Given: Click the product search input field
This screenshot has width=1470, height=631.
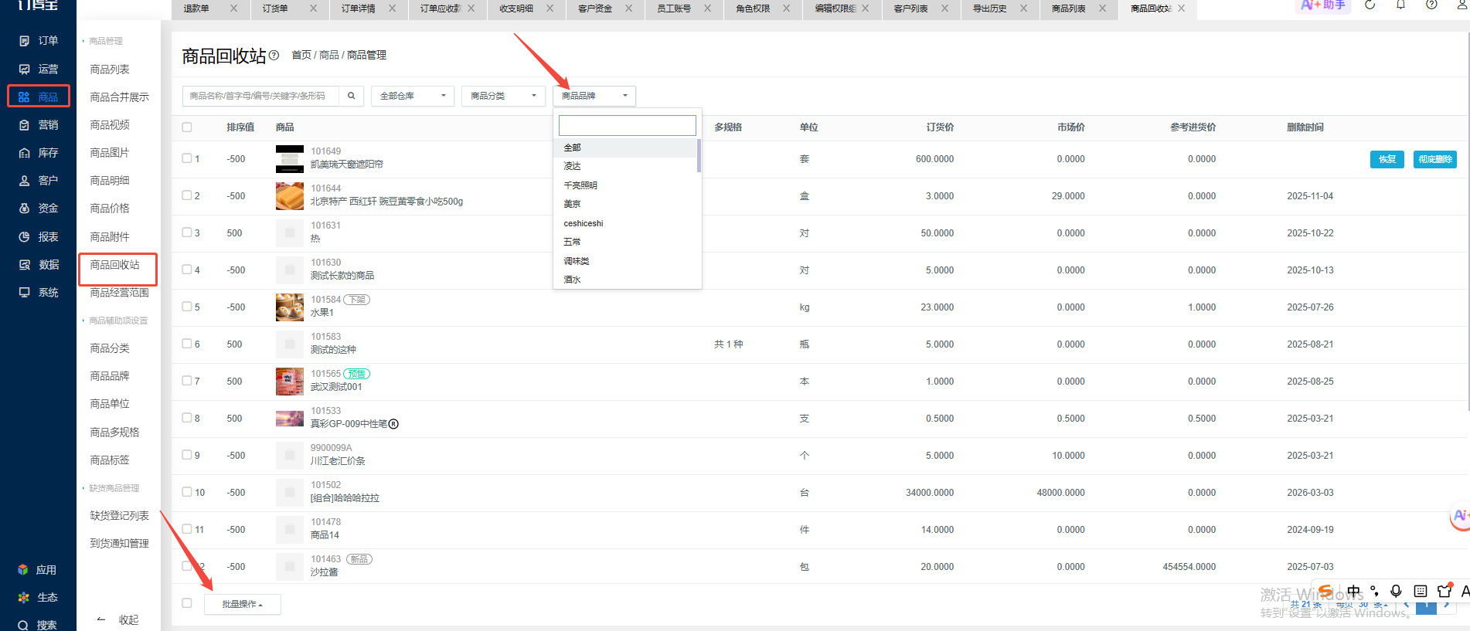Looking at the screenshot, I should [x=261, y=96].
